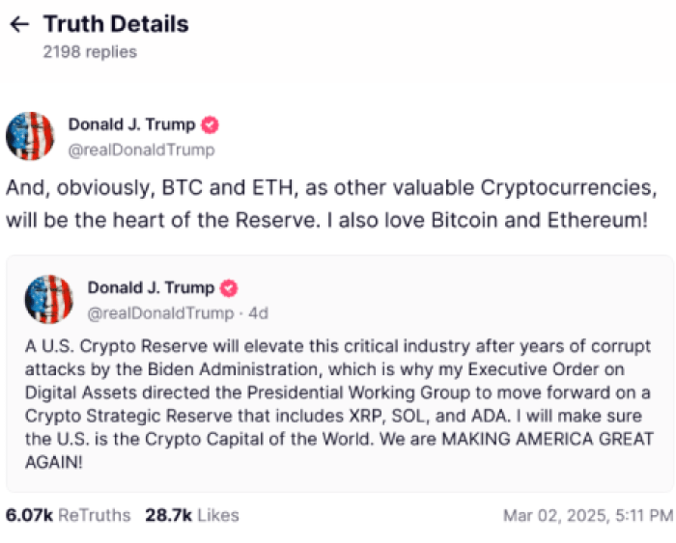Click @realDonaldTrump handle inside quoted post
The height and width of the screenshot is (543, 676).
coord(160,312)
